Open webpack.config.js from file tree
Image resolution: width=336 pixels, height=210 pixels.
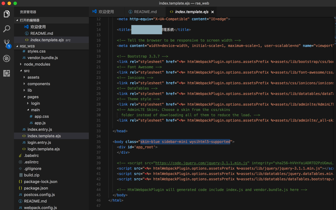coord(40,208)
